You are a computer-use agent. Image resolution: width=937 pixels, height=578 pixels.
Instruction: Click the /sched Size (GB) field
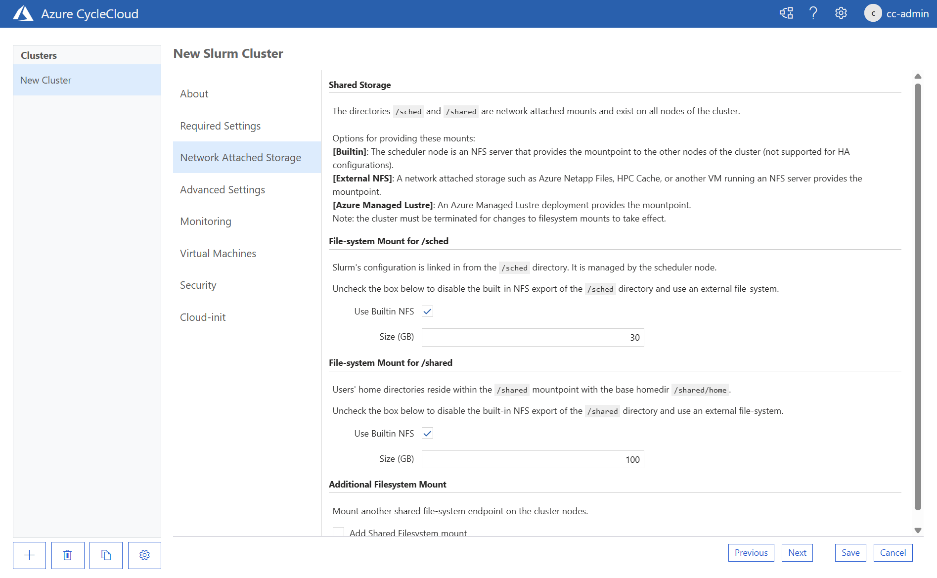[533, 338]
